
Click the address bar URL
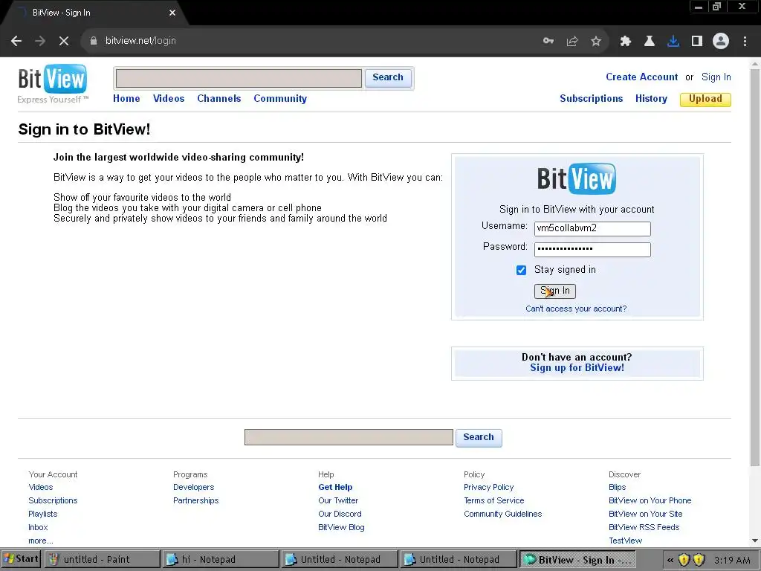140,41
